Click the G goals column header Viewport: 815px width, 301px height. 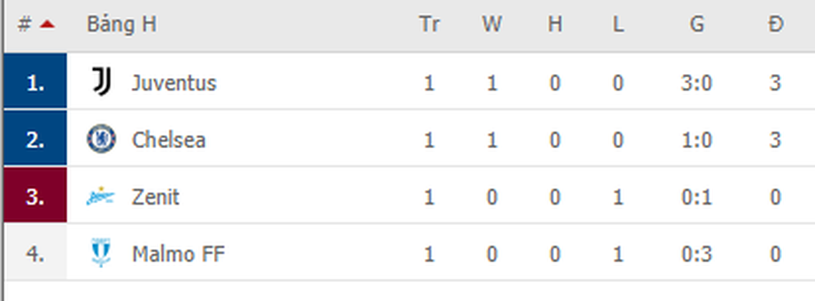696,25
